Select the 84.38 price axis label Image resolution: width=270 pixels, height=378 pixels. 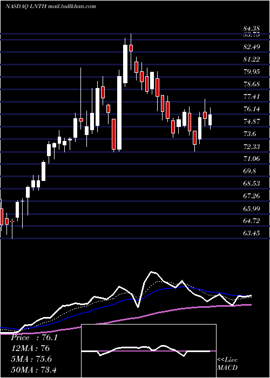(x=252, y=29)
